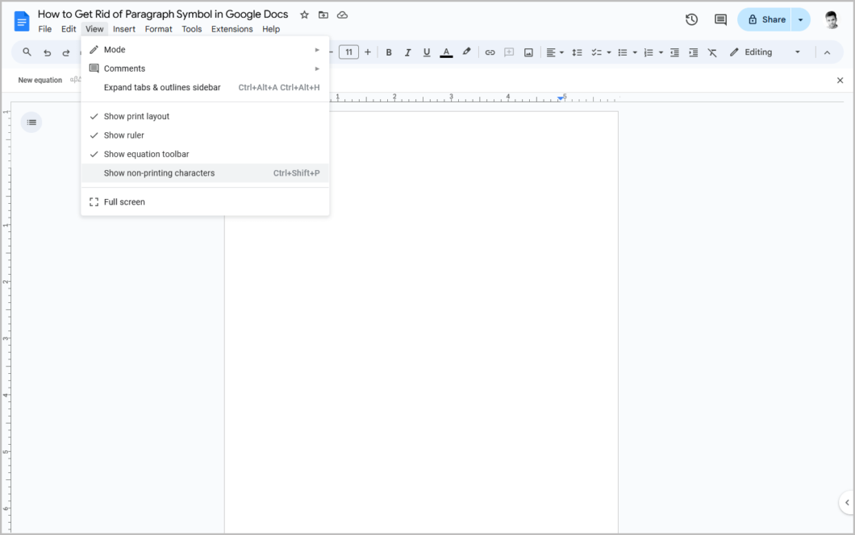
Task: Add a comment from toolbar
Action: (x=509, y=52)
